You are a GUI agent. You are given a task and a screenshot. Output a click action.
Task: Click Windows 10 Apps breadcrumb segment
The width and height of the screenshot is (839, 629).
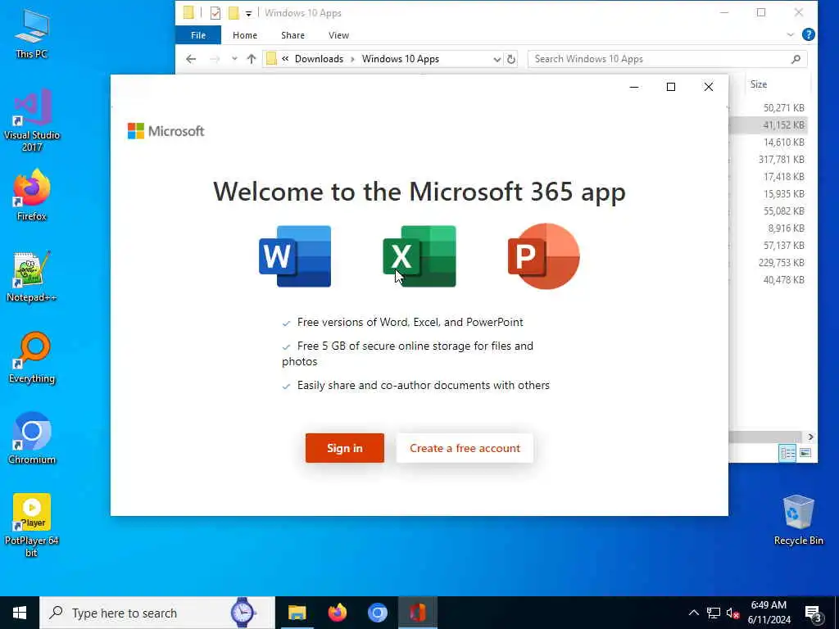[400, 59]
